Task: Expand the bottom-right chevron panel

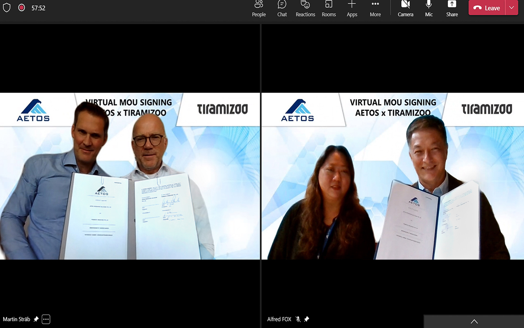Action: click(474, 321)
